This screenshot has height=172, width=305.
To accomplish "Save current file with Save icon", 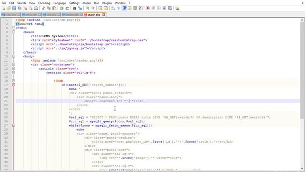I will (14, 8).
